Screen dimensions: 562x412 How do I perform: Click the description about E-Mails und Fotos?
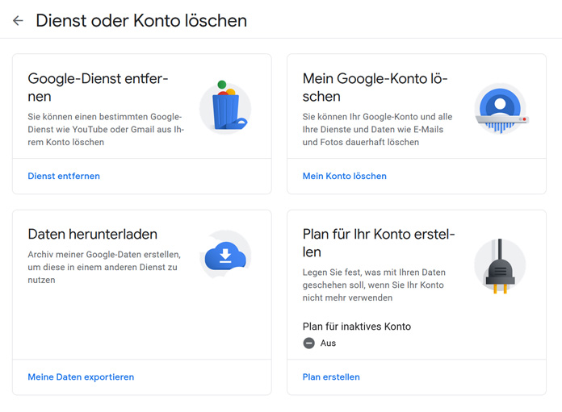[377, 129]
